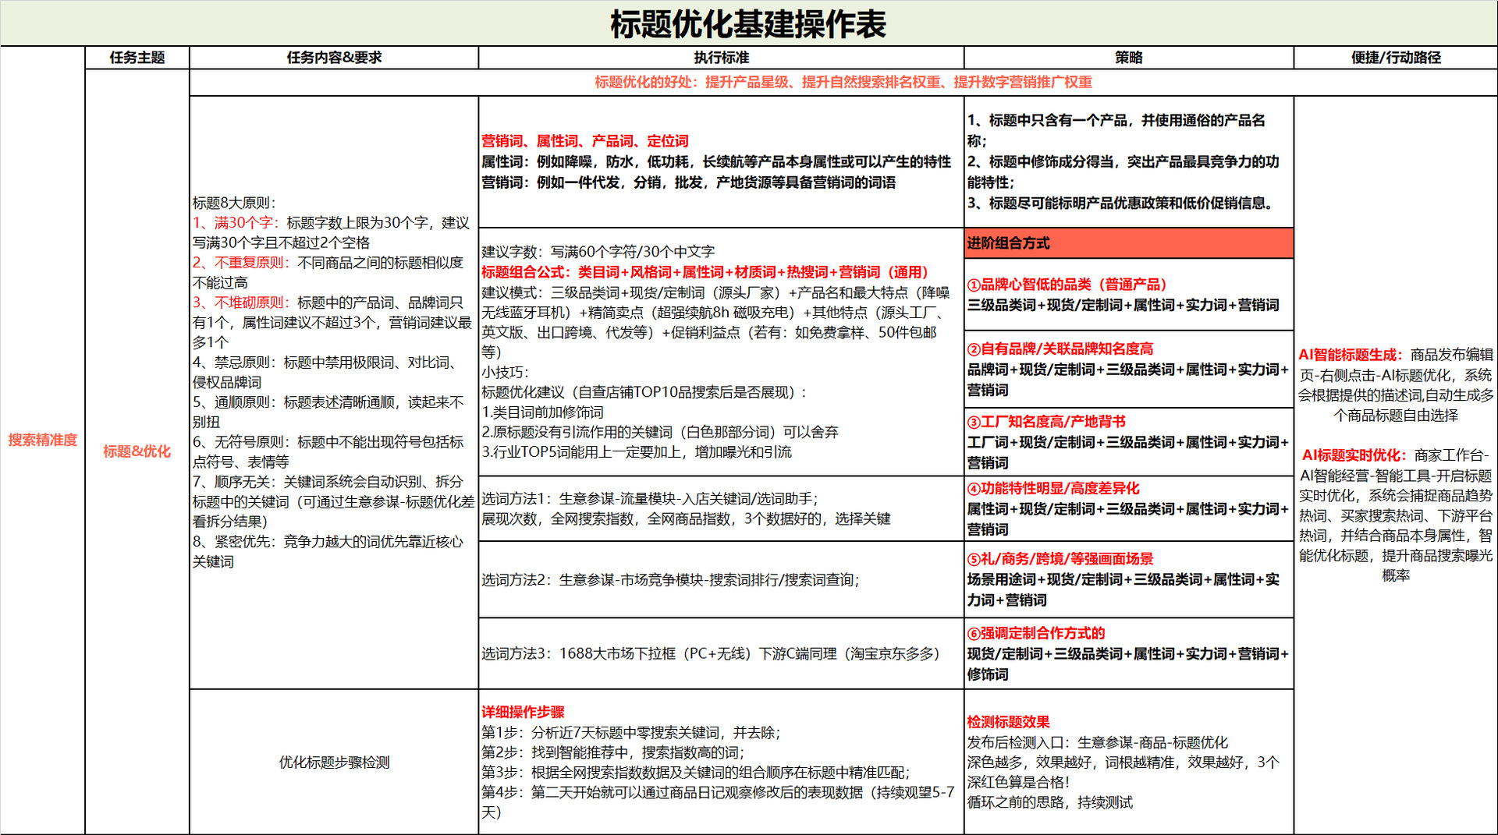Click the red 详细操作步骤 heading
1498x835 pixels.
pos(523,712)
